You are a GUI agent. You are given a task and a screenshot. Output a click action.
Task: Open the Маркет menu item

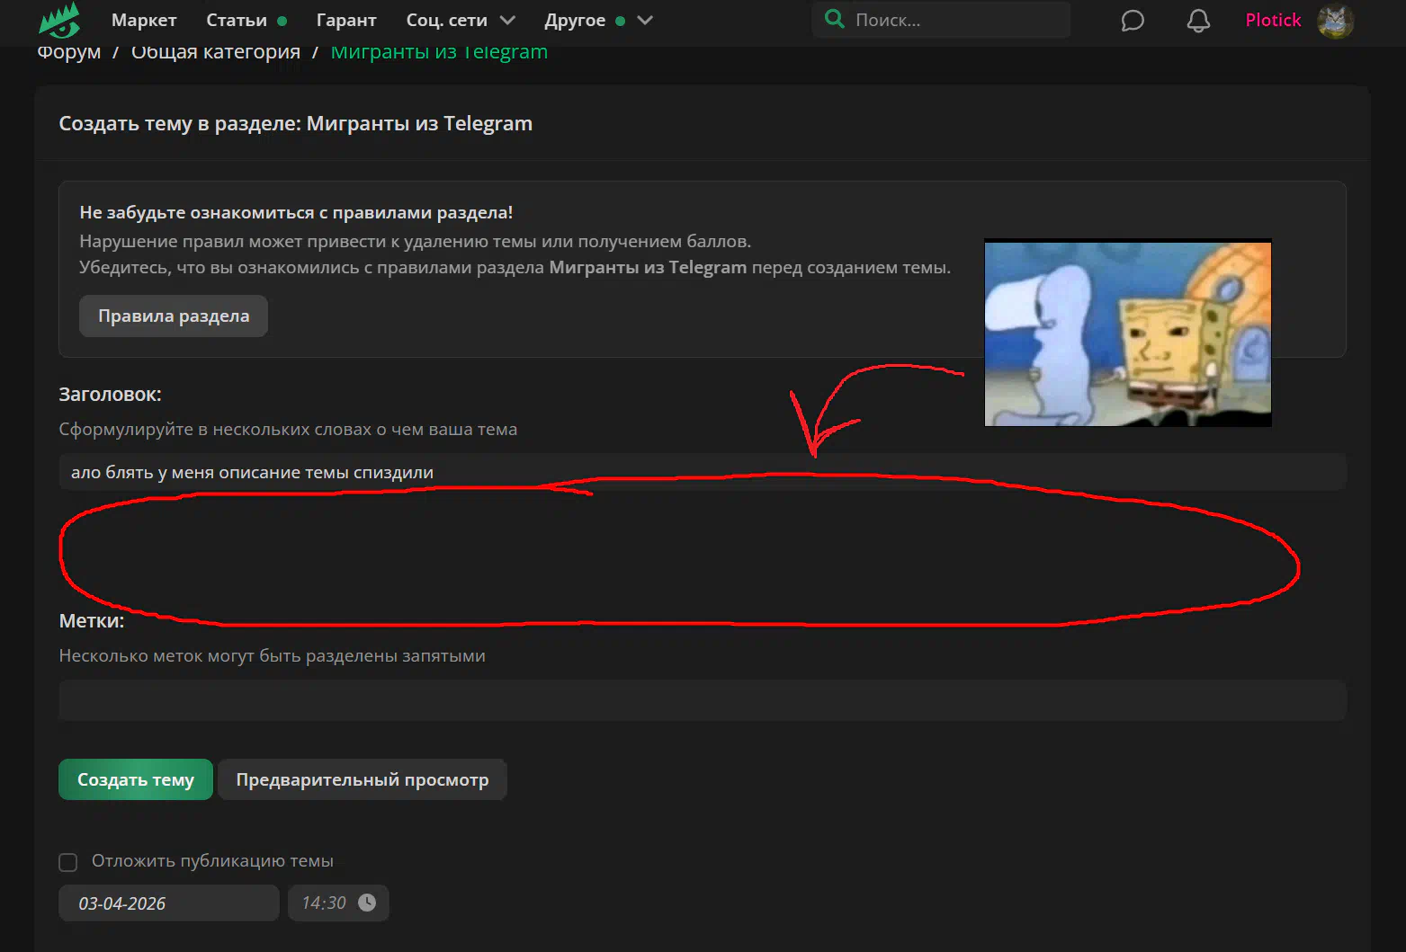pyautogui.click(x=144, y=20)
